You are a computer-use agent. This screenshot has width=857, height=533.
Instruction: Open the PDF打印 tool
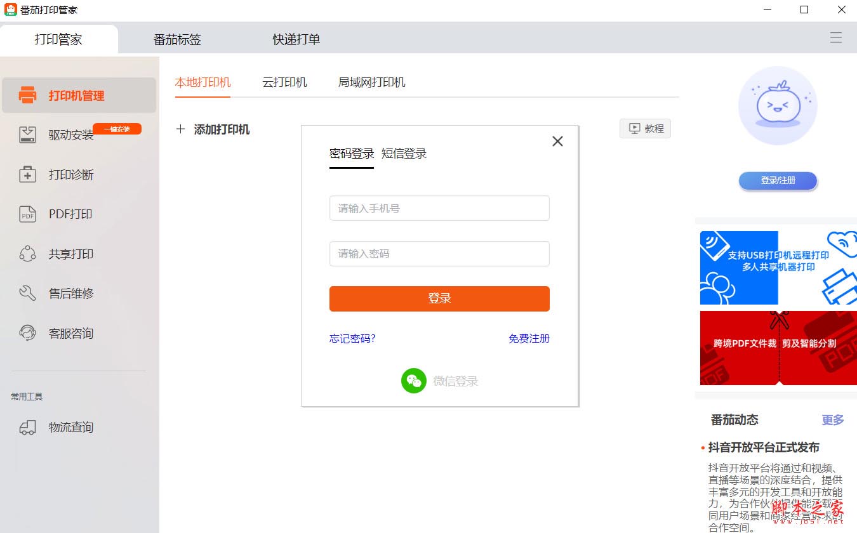(x=70, y=214)
